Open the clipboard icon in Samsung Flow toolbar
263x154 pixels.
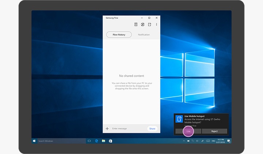[x=136, y=24]
